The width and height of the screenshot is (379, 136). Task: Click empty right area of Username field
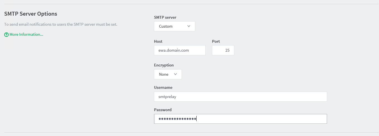coord(293,97)
